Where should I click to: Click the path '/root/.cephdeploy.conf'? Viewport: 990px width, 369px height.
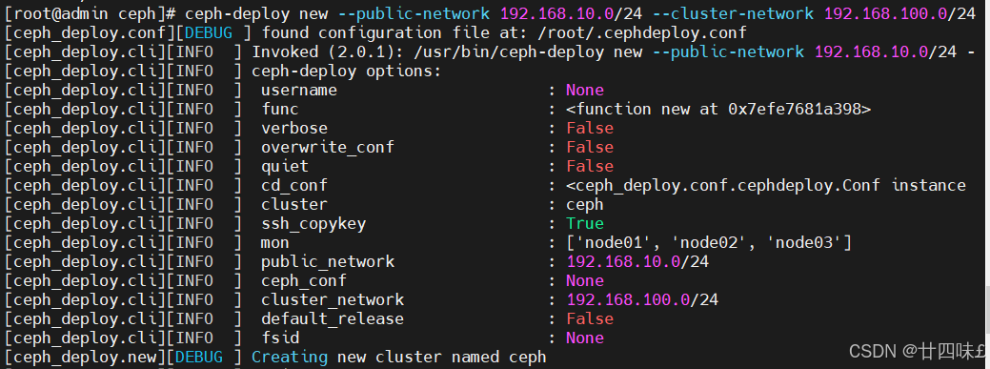[x=643, y=32]
